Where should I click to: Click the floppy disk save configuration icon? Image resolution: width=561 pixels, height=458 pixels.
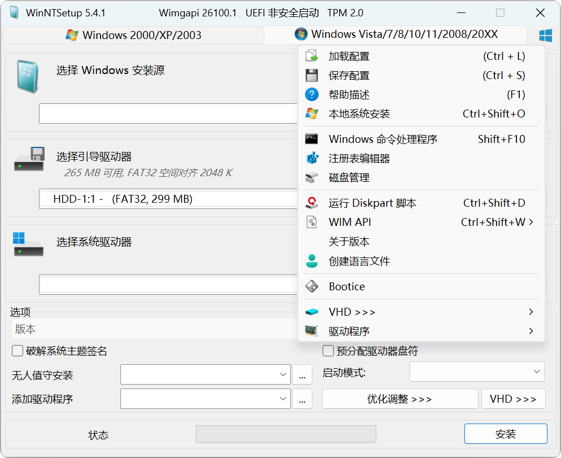tap(312, 76)
